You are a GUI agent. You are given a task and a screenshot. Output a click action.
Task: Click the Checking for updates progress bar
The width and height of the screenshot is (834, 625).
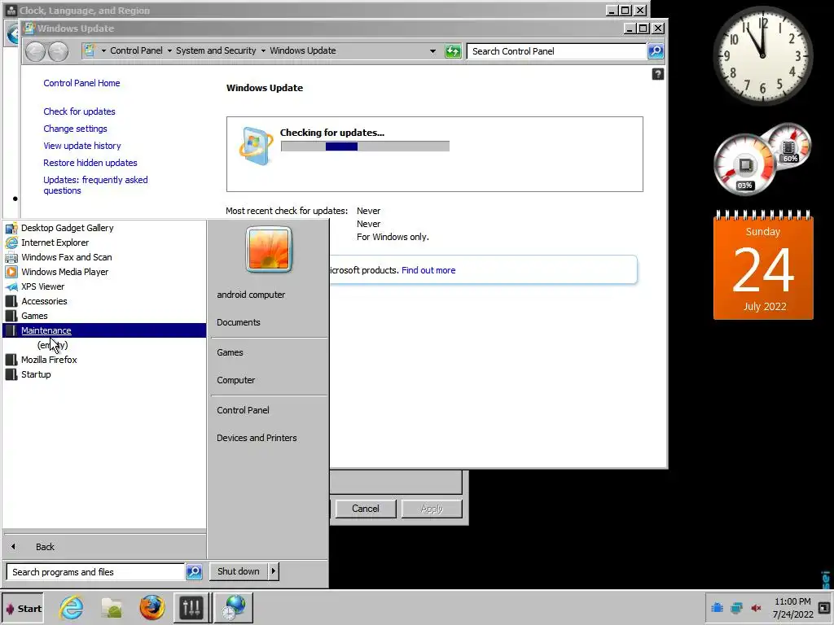coord(365,146)
